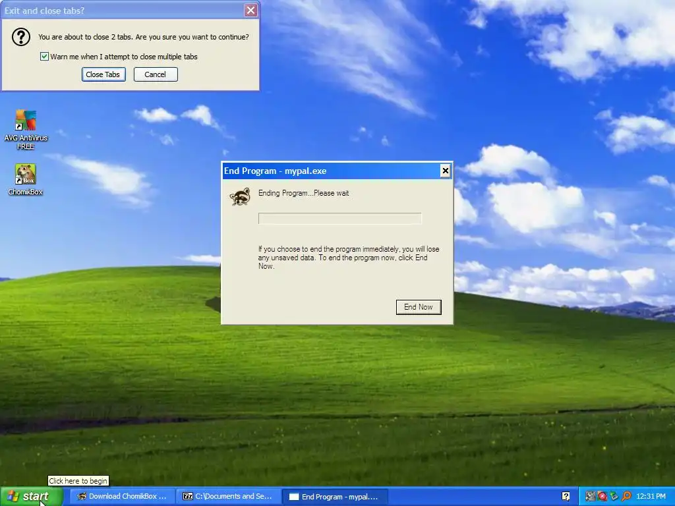Open the orange magnifier tray icon
The image size is (675, 506).
point(626,497)
